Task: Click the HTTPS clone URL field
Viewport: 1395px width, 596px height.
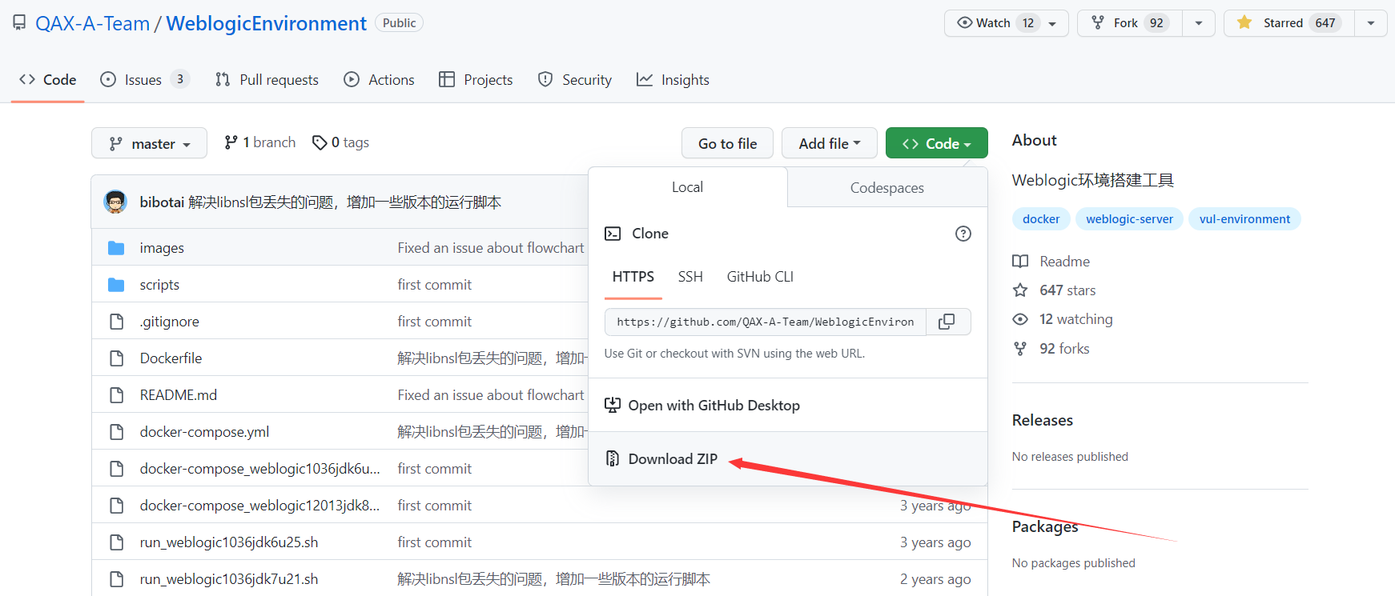Action: click(766, 322)
